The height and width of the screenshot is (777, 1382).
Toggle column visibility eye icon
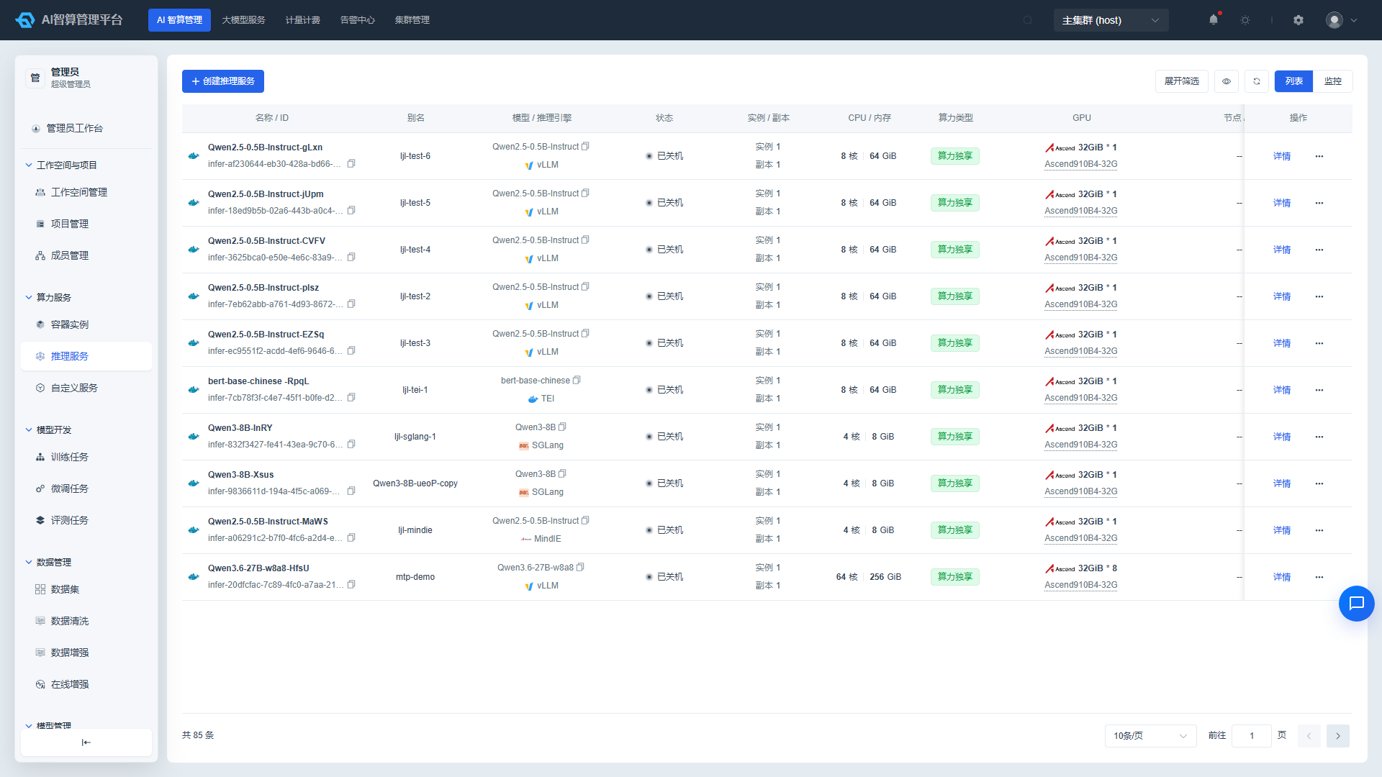(x=1227, y=81)
